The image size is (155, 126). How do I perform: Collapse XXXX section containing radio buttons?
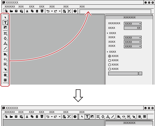(107, 52)
